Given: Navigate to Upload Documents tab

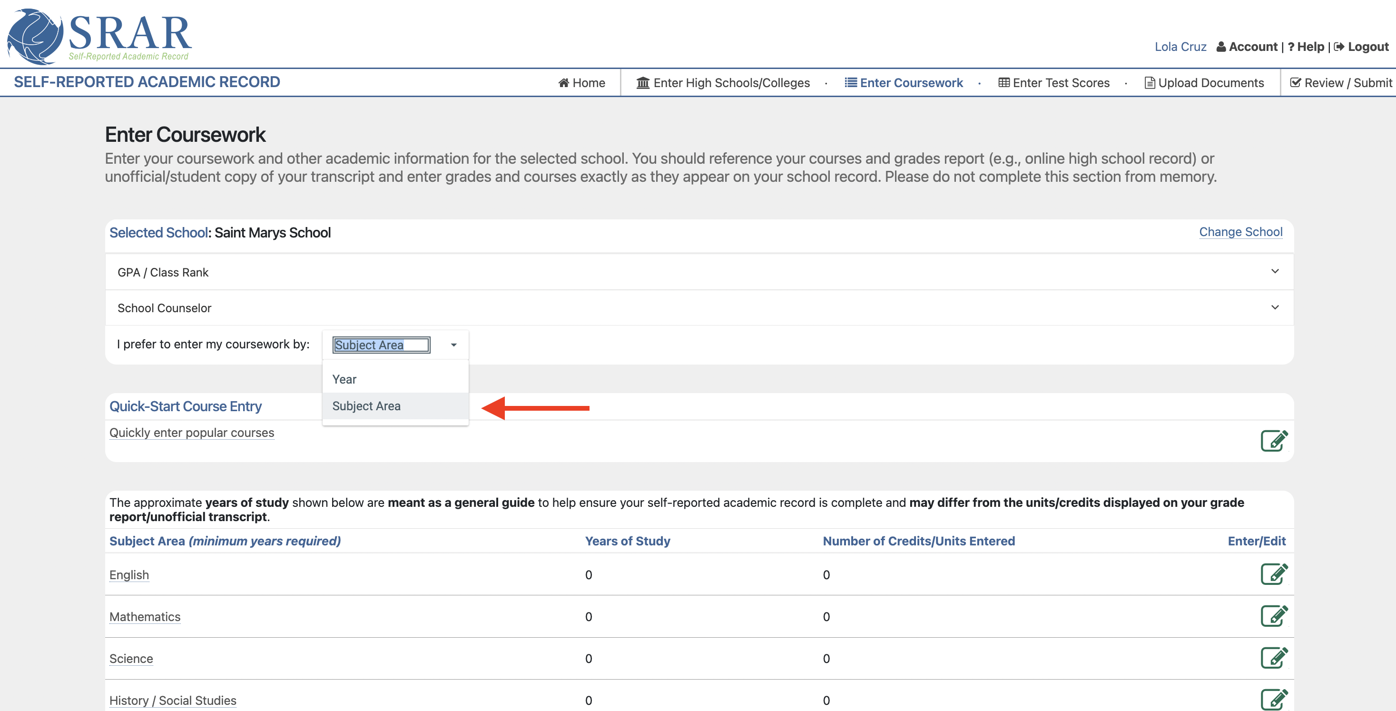Looking at the screenshot, I should (1204, 83).
